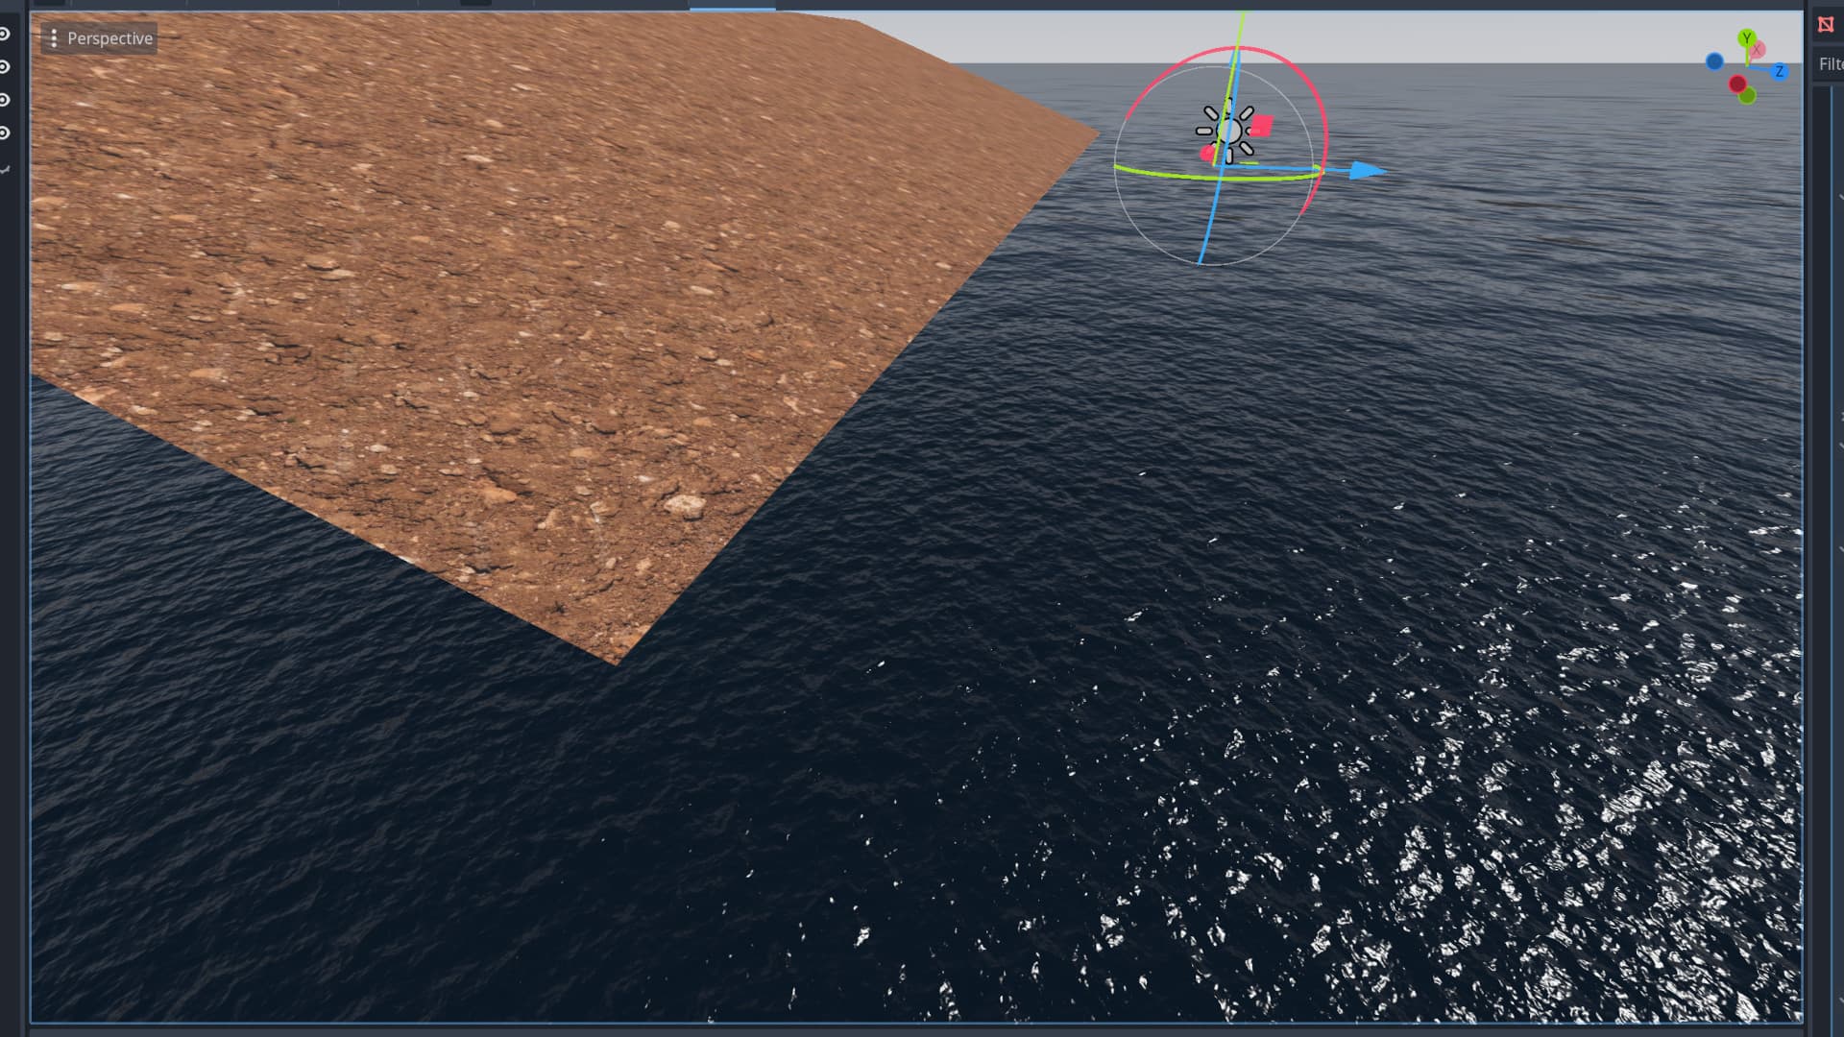Screen dimensions: 1844x1037
Task: Click the red negative X gizmo circle
Action: (x=1737, y=84)
